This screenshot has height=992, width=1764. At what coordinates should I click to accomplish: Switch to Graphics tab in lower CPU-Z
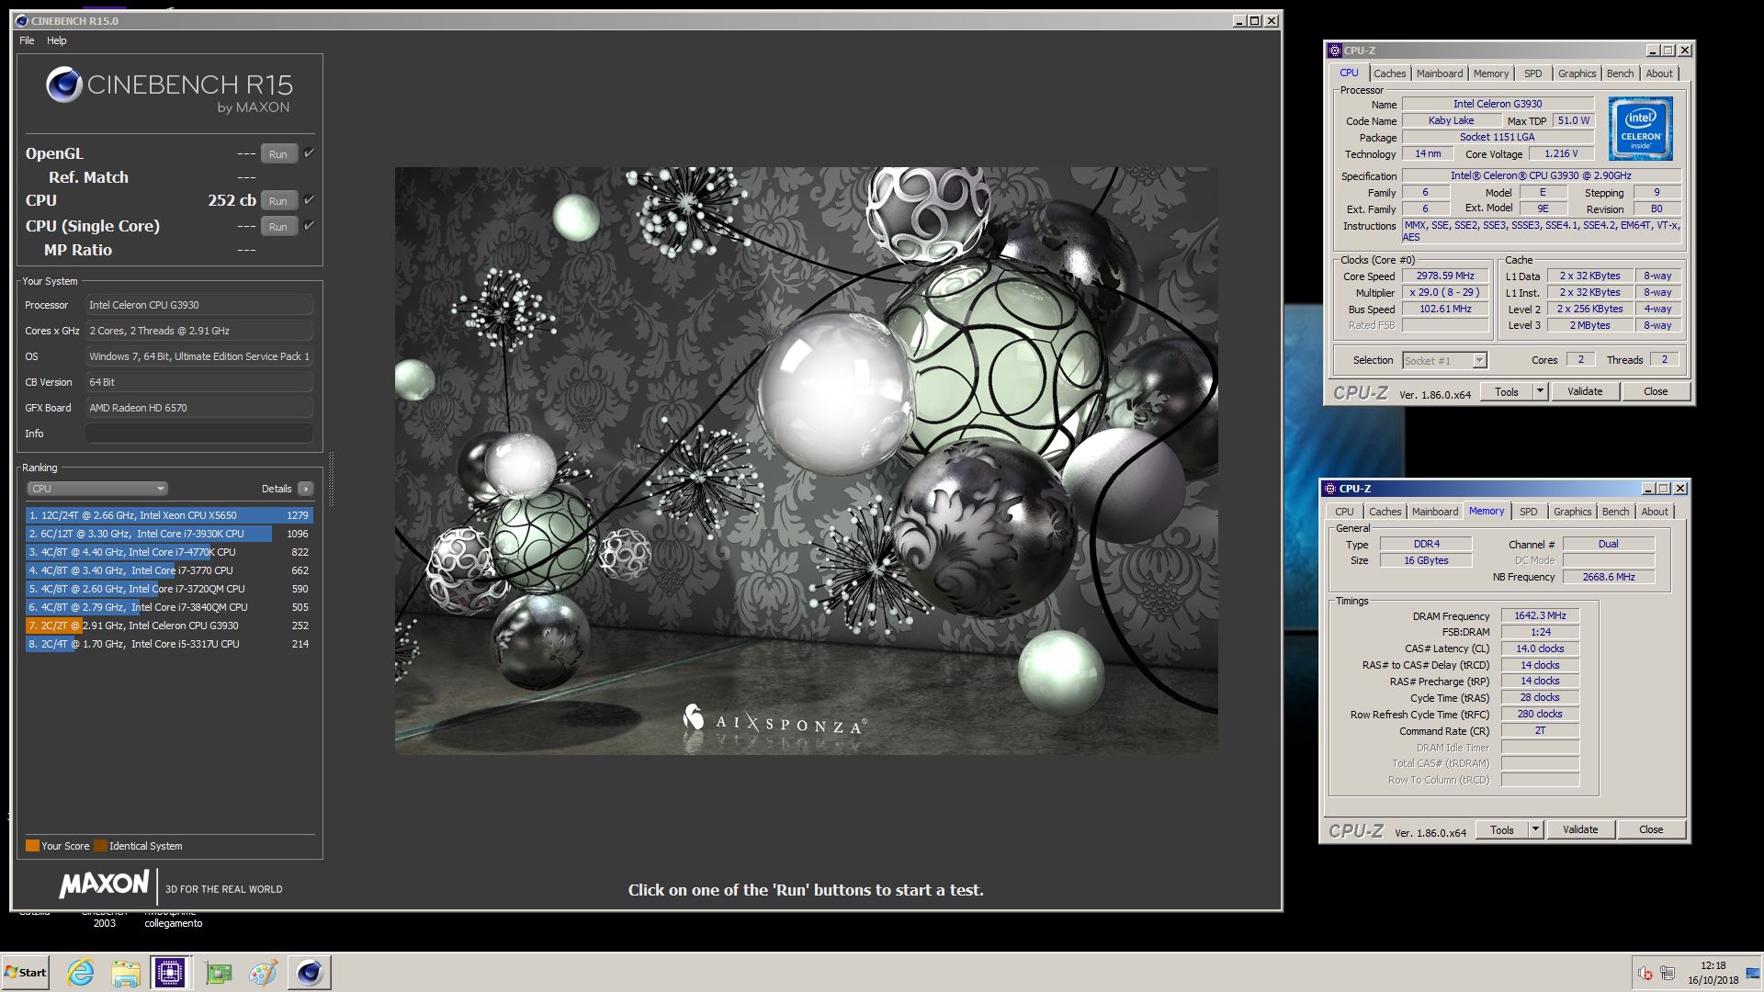[1572, 512]
